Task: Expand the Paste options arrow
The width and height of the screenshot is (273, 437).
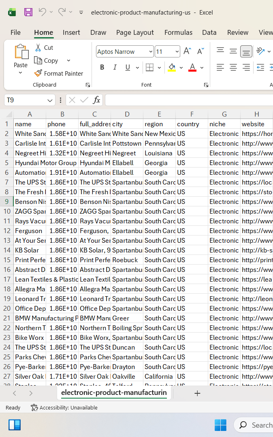Action: click(20, 73)
